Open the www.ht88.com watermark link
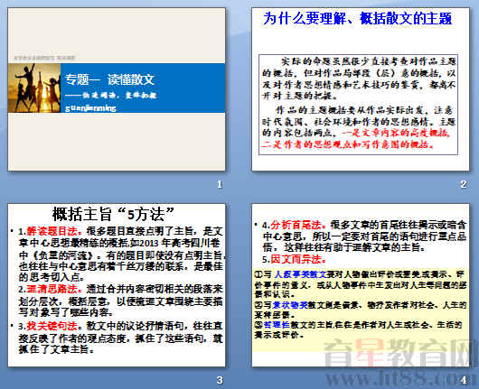 click(x=400, y=377)
